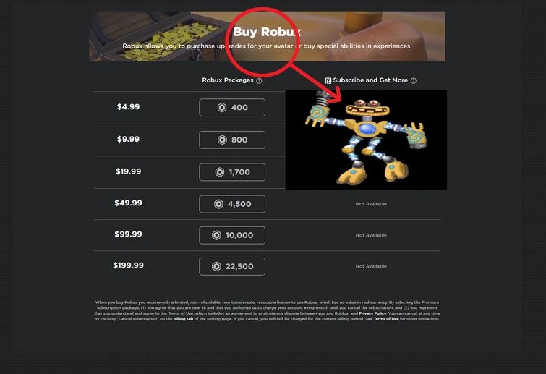
Task: Purchase the 800 Robux package
Action: [232, 140]
